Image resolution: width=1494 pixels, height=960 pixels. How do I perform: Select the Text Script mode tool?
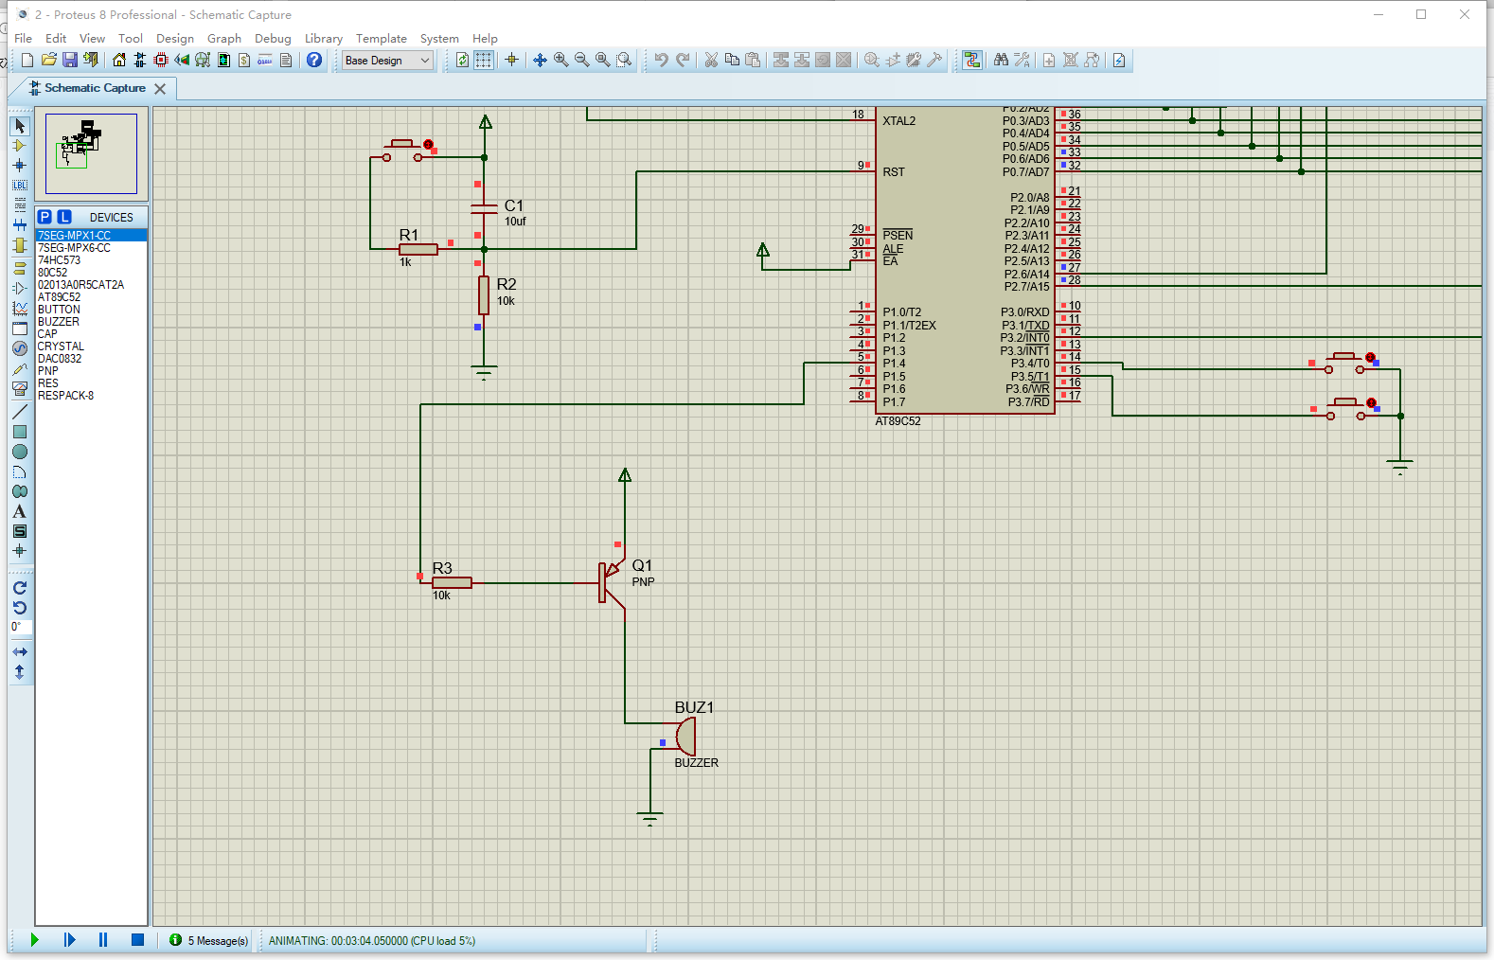[20, 205]
